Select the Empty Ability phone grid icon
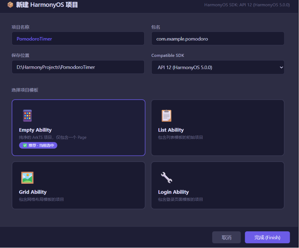 [27, 116]
